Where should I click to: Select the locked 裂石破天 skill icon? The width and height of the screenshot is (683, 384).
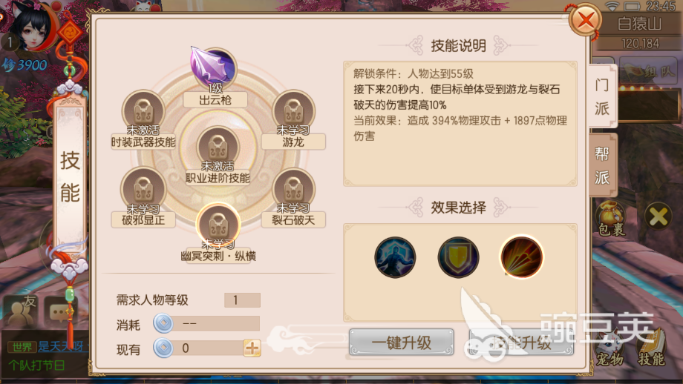(293, 190)
